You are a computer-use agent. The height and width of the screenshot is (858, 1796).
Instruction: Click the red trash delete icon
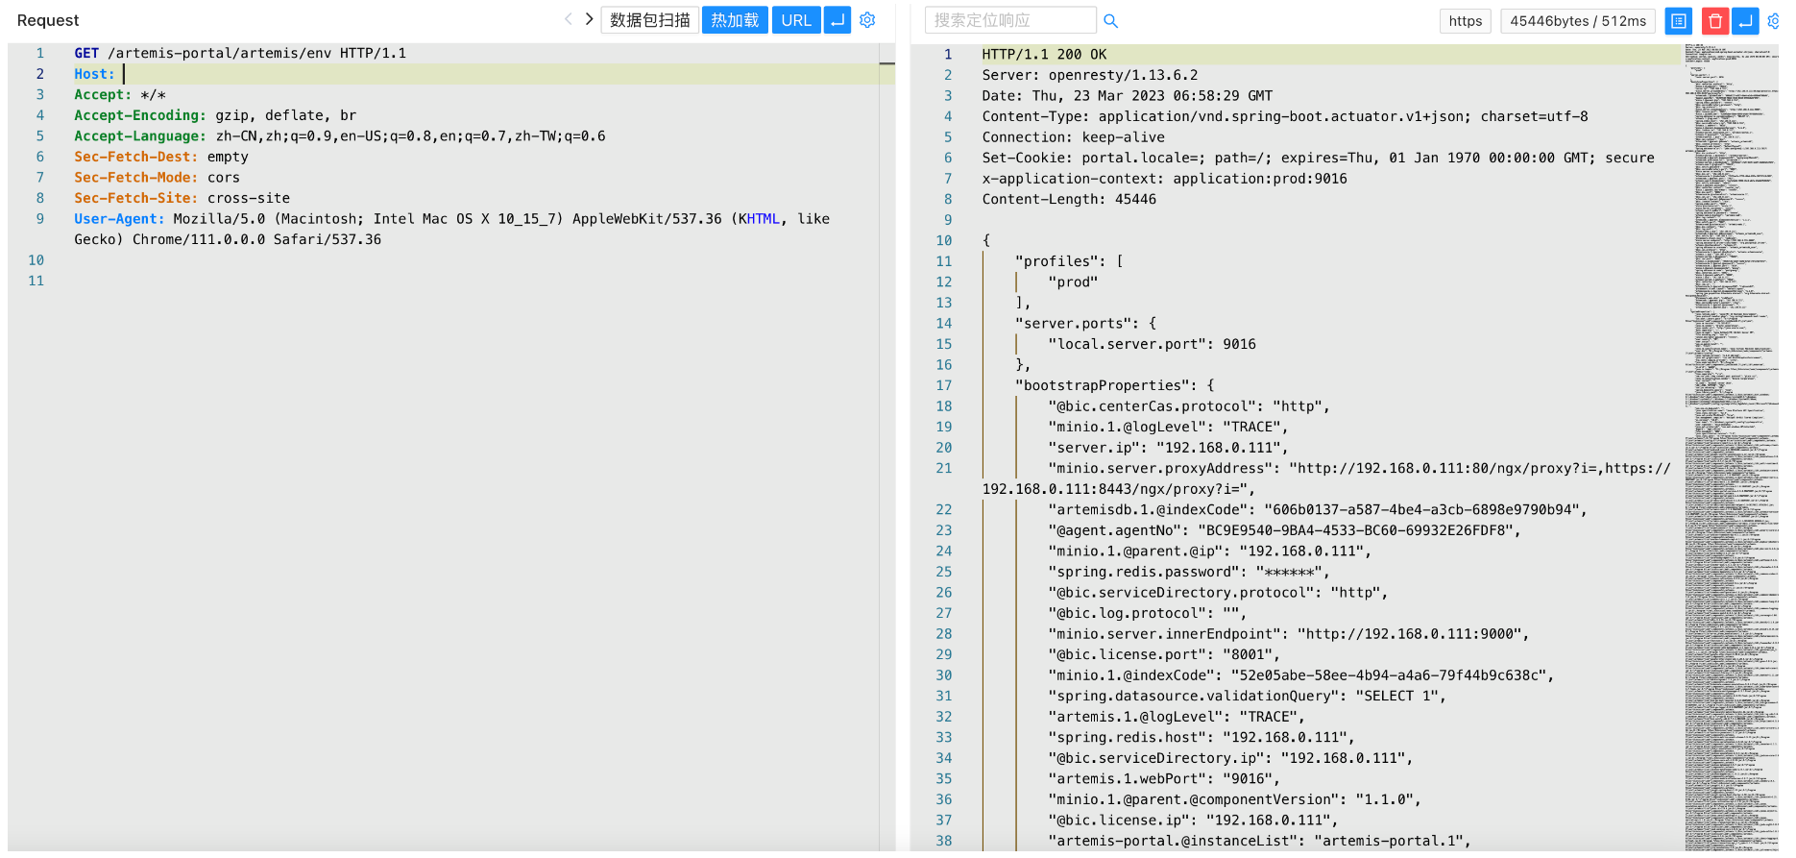click(1714, 21)
